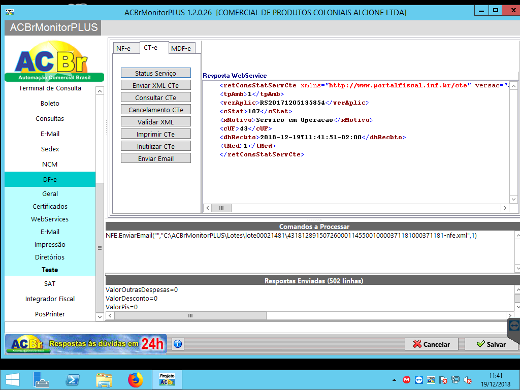Click Respostas Enviadas horizontal scrollbar thumb
This screenshot has width=520, height=390.
pos(190,316)
